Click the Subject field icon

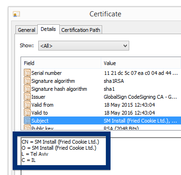pyautogui.click(x=27, y=121)
